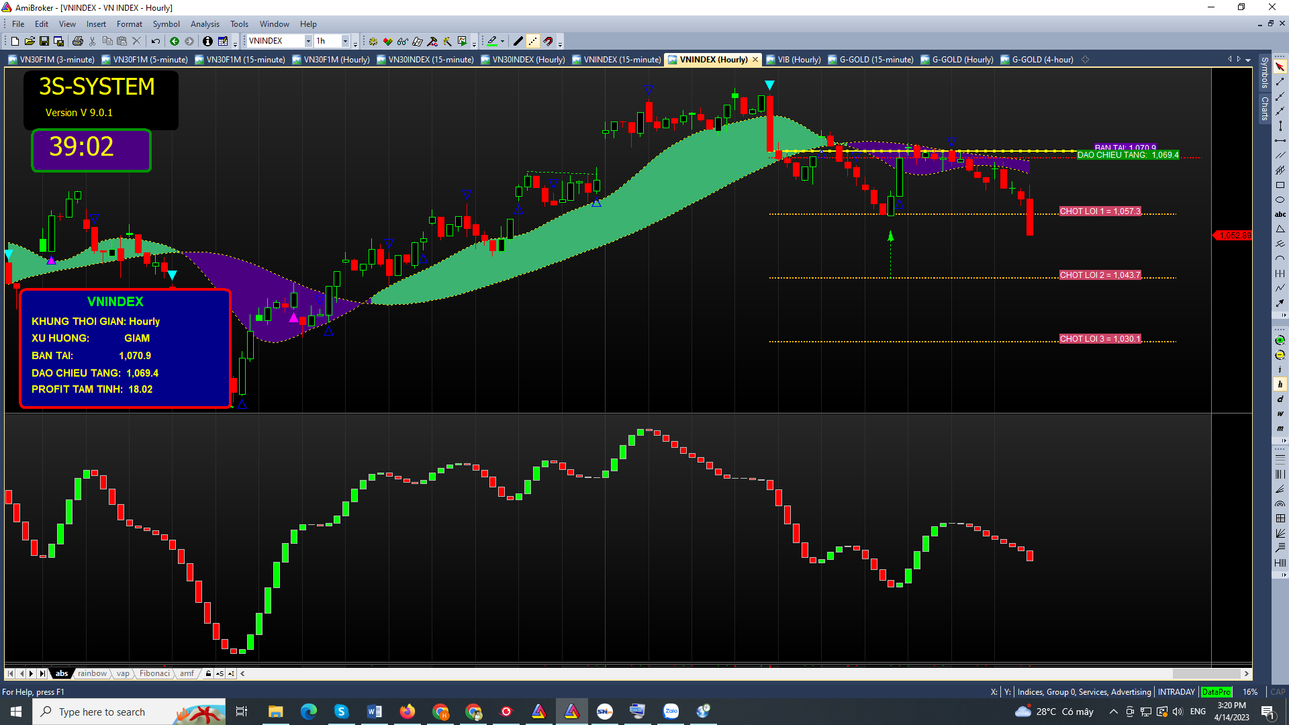Select the Fibonacci sheet tab

(x=154, y=673)
